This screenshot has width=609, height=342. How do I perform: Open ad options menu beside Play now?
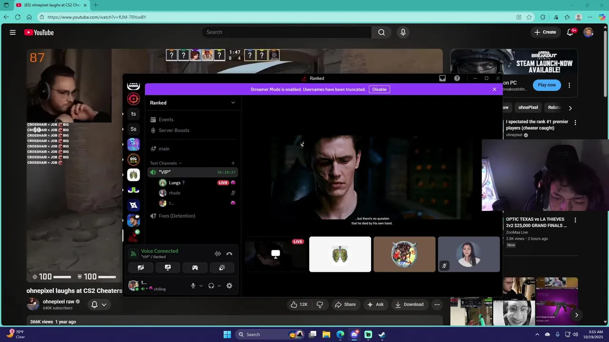coord(569,85)
